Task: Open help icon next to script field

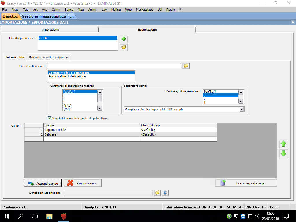Action: pyautogui.click(x=165, y=193)
